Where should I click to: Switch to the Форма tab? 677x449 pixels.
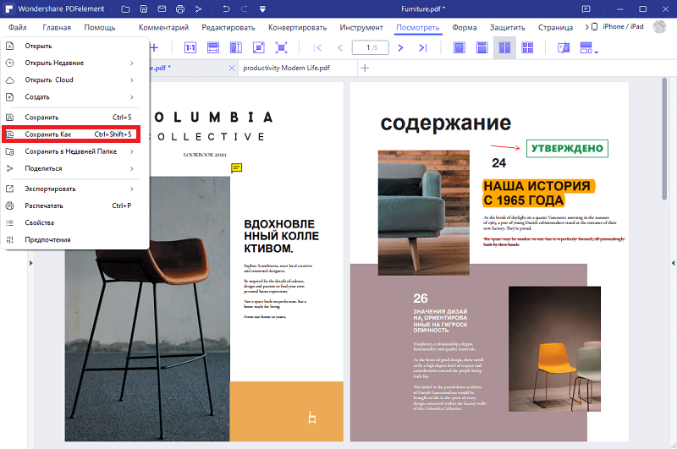(465, 27)
